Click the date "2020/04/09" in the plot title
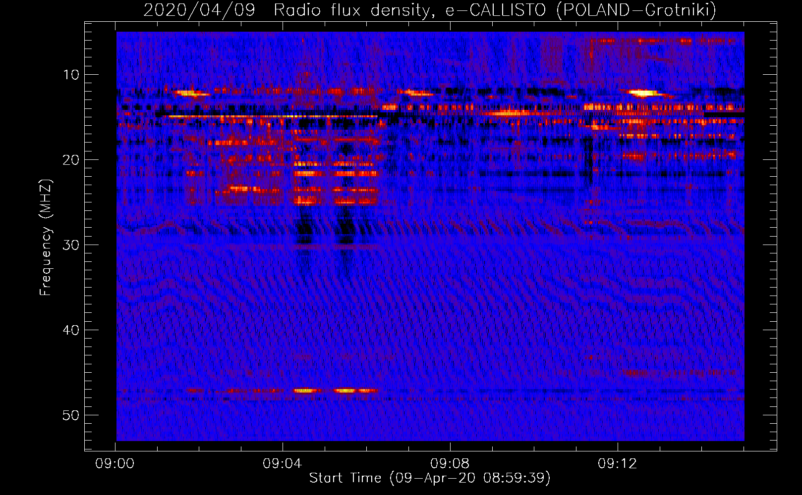 (x=199, y=10)
